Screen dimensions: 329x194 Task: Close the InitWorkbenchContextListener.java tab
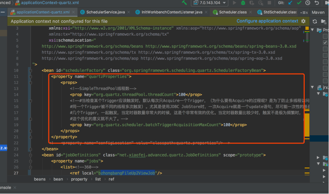206,12
